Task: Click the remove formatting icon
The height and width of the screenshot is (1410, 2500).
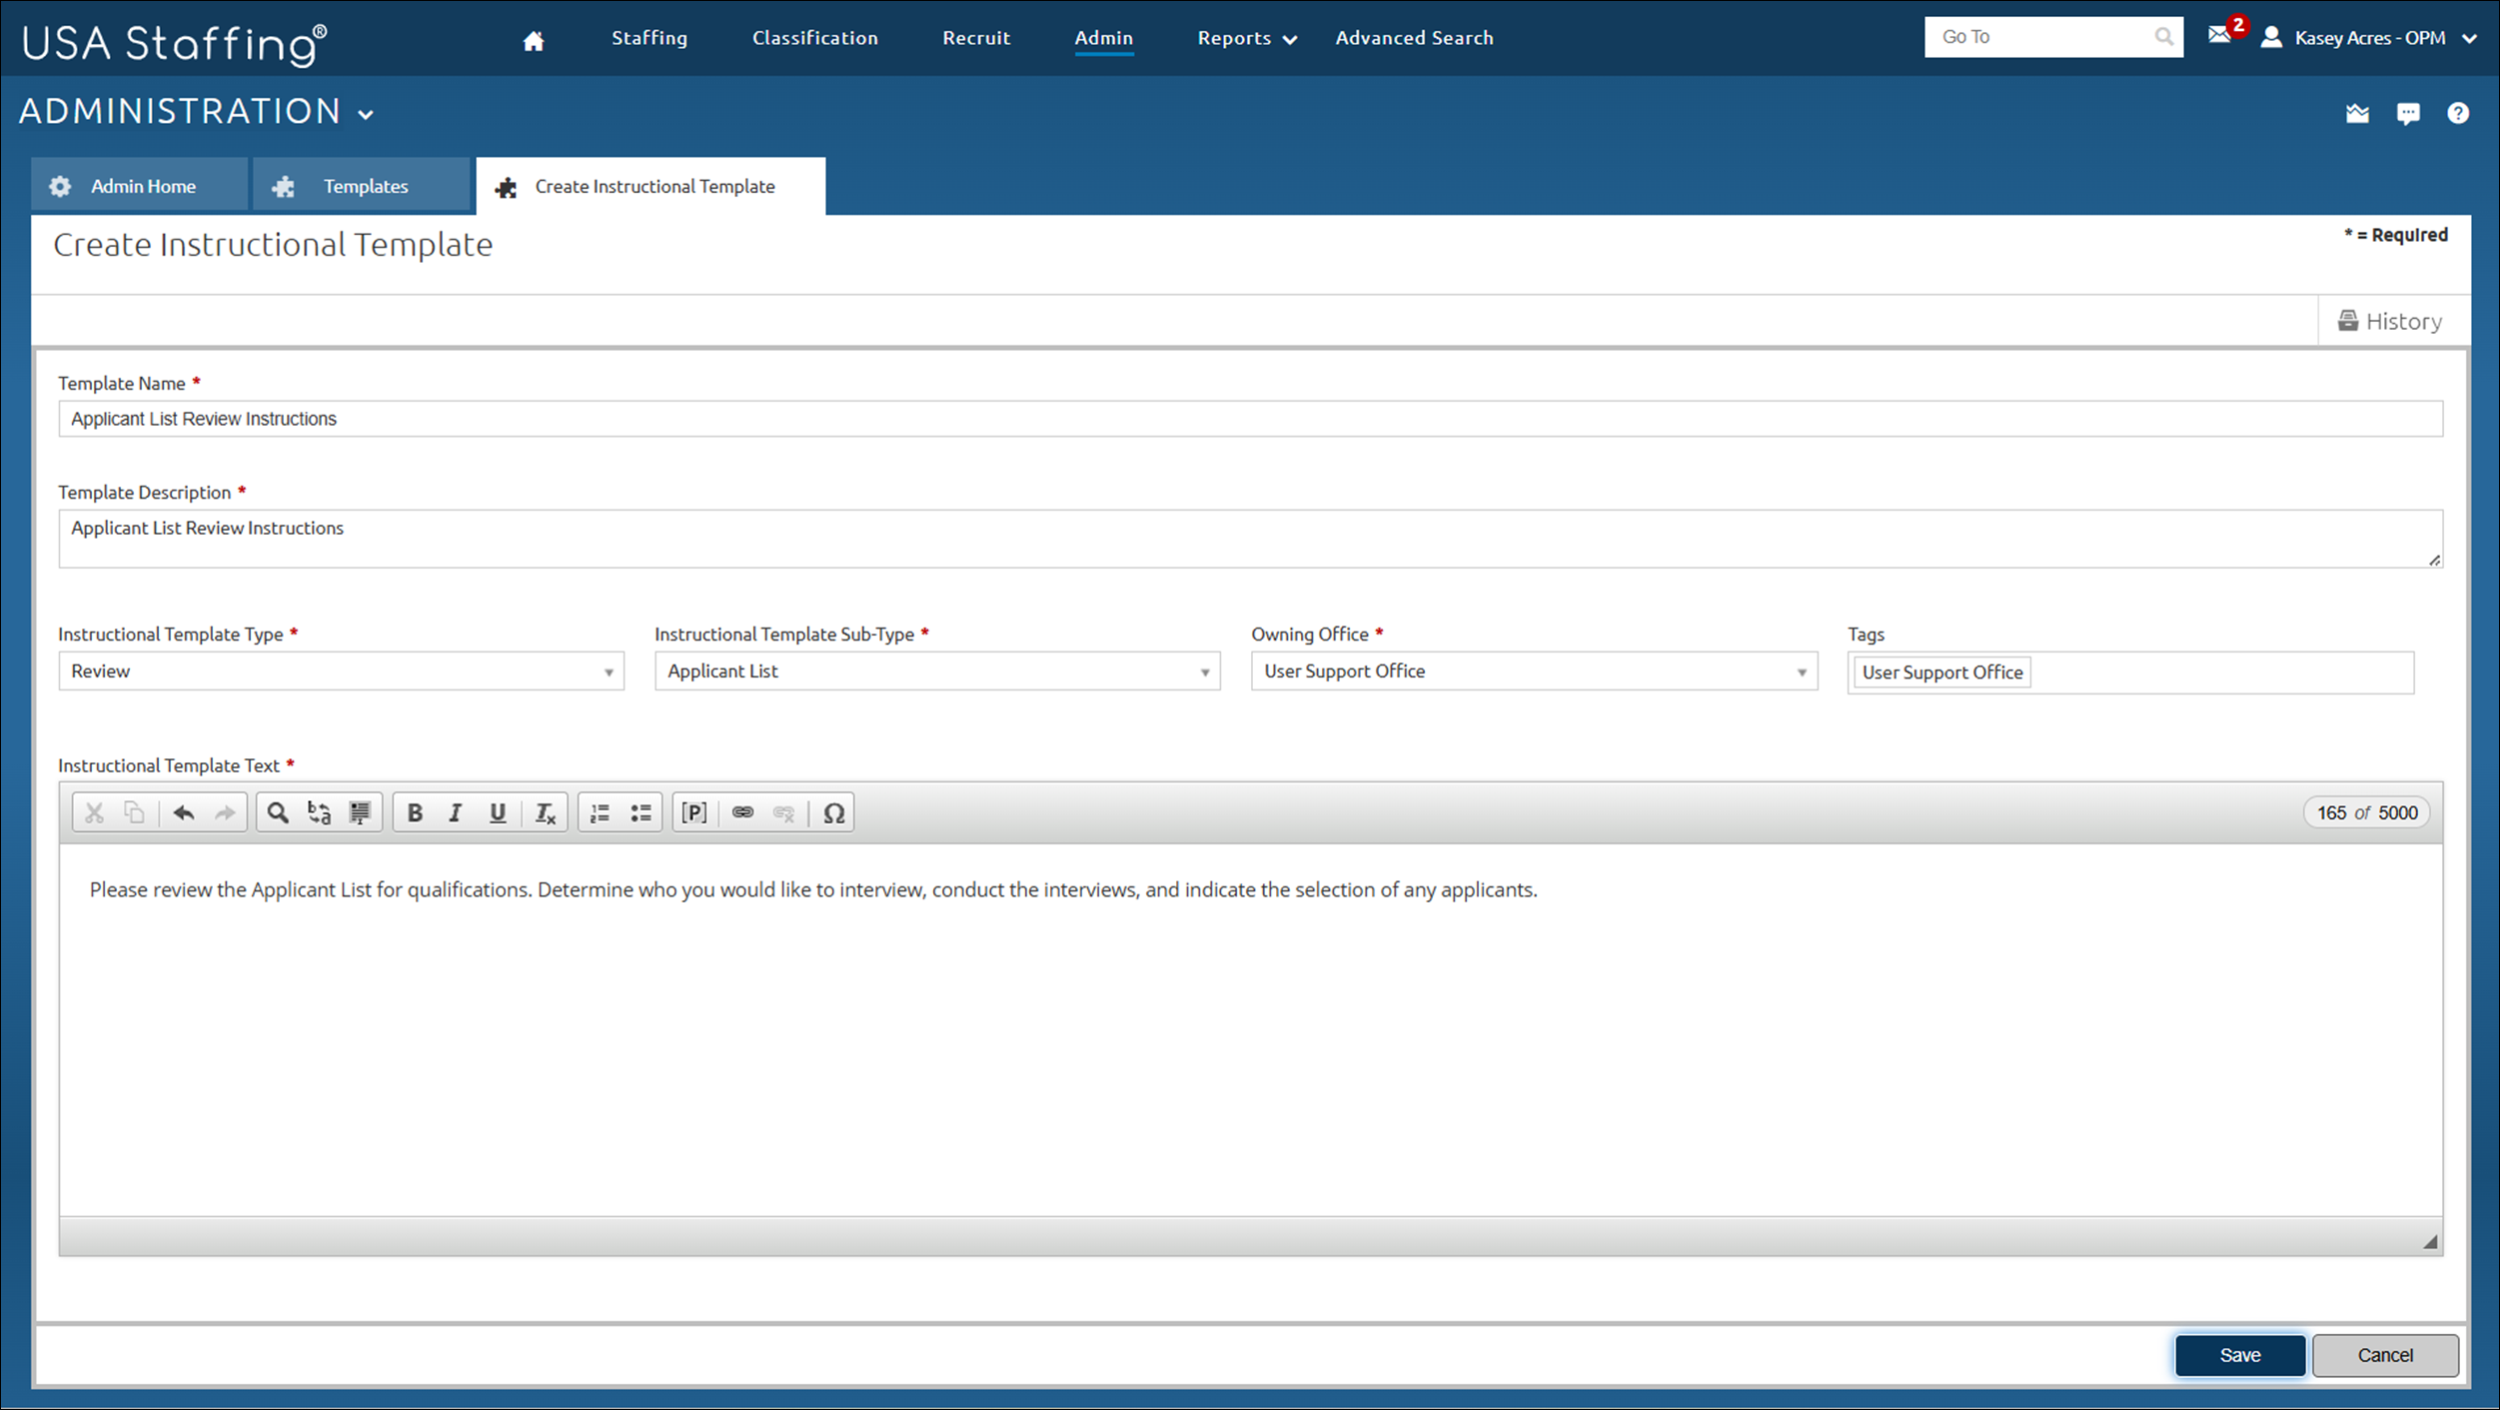Action: pyautogui.click(x=546, y=811)
